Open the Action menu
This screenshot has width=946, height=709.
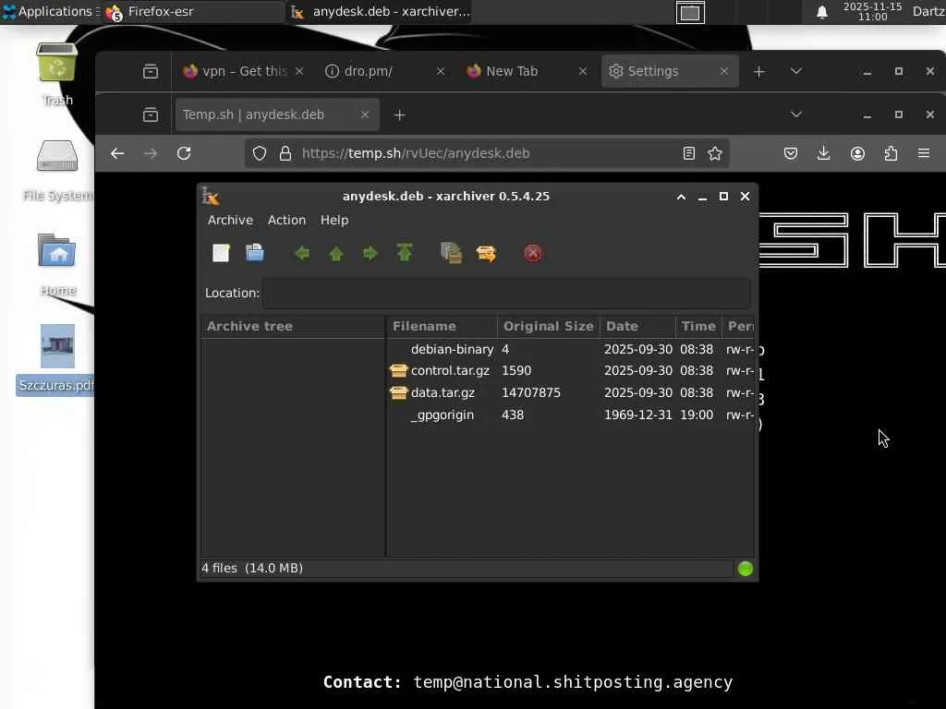point(286,220)
